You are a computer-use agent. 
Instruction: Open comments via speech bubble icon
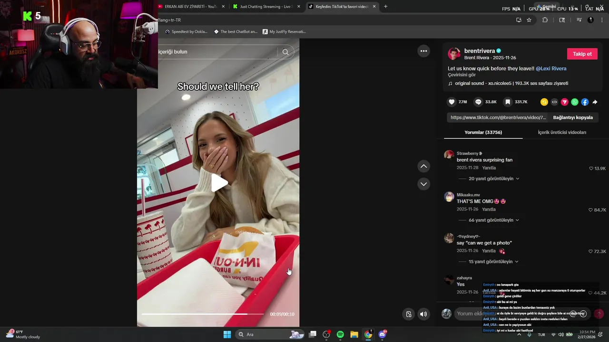pyautogui.click(x=478, y=102)
